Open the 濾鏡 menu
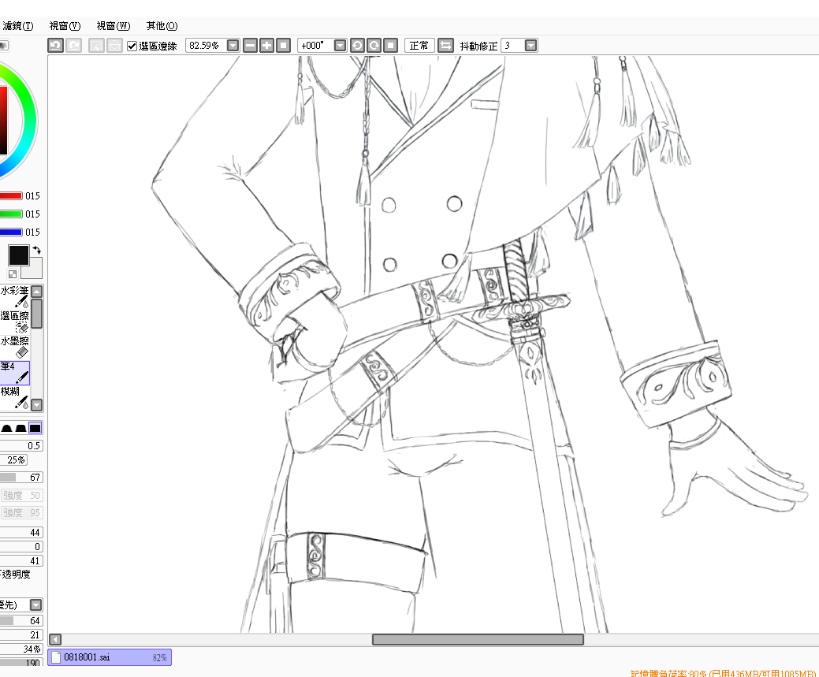The image size is (819, 677). coord(17,26)
